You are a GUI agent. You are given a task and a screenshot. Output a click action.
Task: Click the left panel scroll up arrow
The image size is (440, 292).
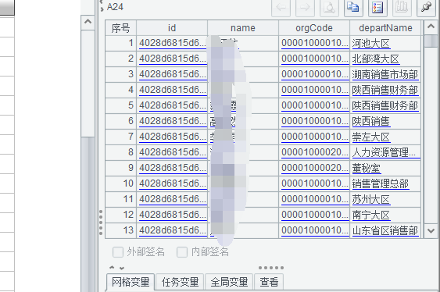point(88,22)
